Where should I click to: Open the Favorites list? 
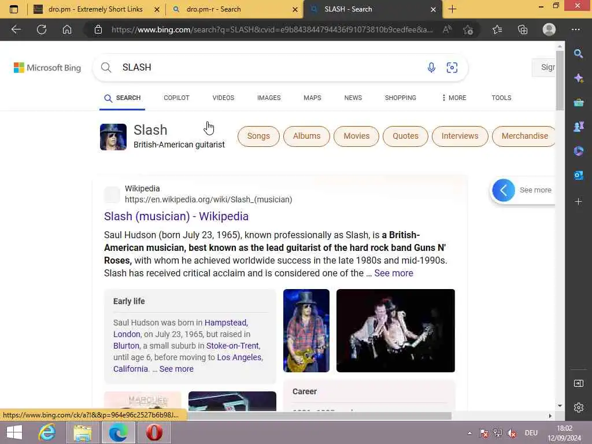pyautogui.click(x=497, y=29)
